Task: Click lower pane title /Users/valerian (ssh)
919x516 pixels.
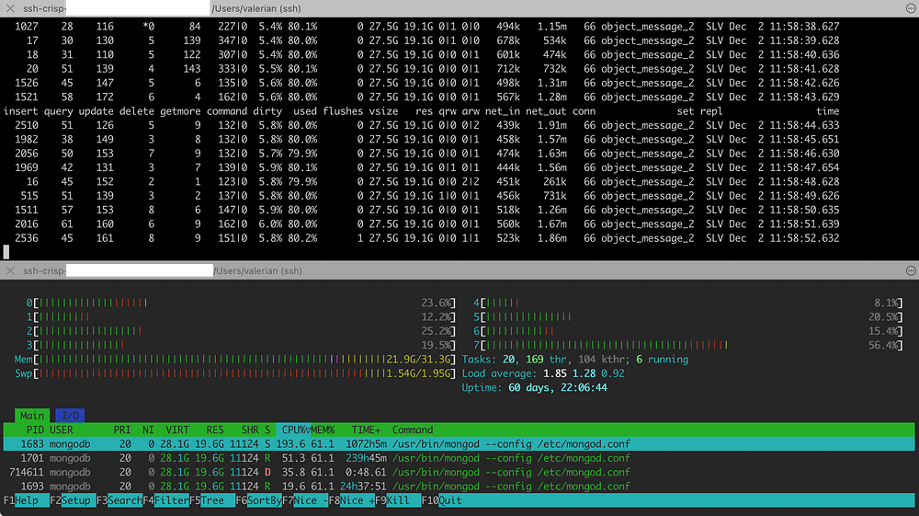Action: tap(258, 270)
